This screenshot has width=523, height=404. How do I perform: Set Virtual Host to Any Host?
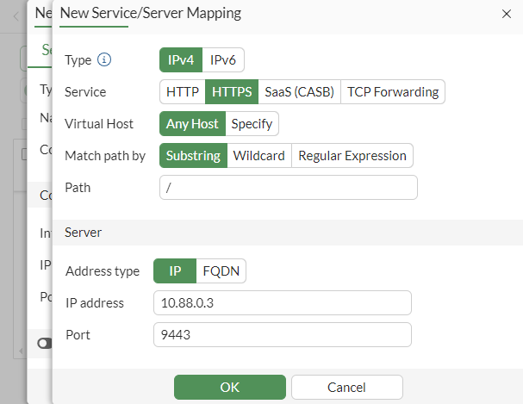coord(192,124)
